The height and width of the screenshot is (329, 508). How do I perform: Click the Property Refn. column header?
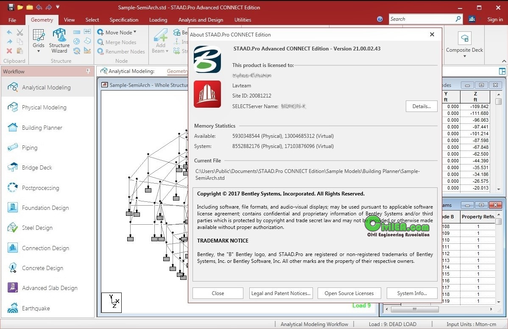478,217
